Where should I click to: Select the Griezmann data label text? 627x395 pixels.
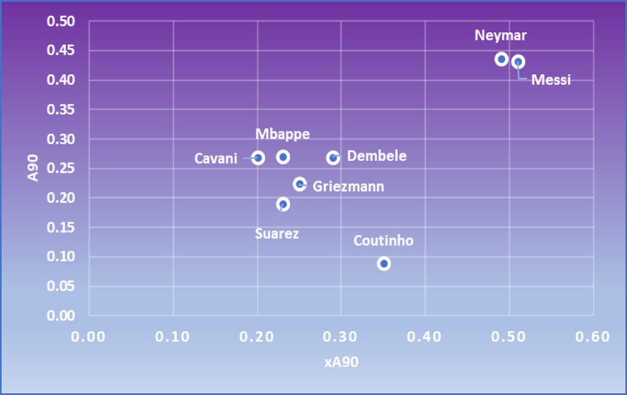(x=348, y=187)
